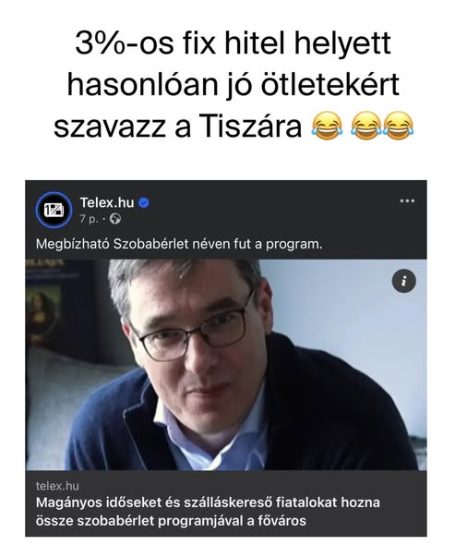Open the article photo of the man

click(226, 365)
